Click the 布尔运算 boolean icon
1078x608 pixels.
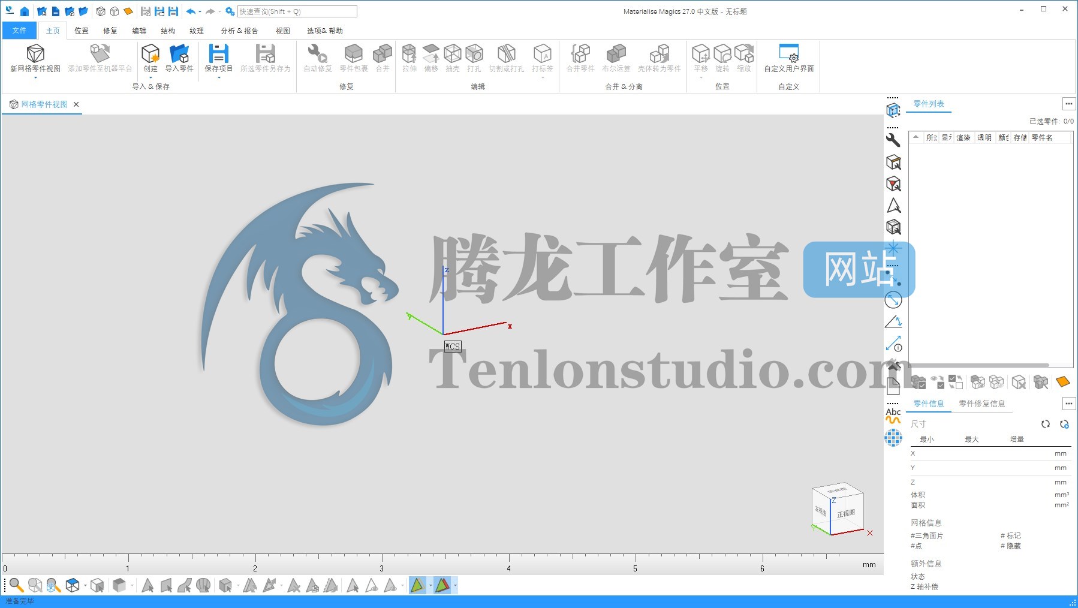616,53
